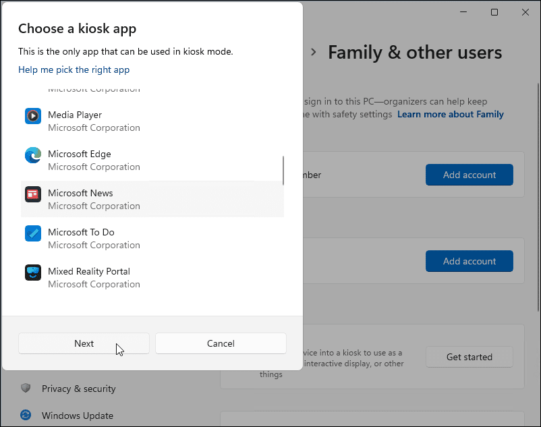Image resolution: width=541 pixels, height=427 pixels.
Task: Click the Microsoft To Do icon
Action: point(33,233)
